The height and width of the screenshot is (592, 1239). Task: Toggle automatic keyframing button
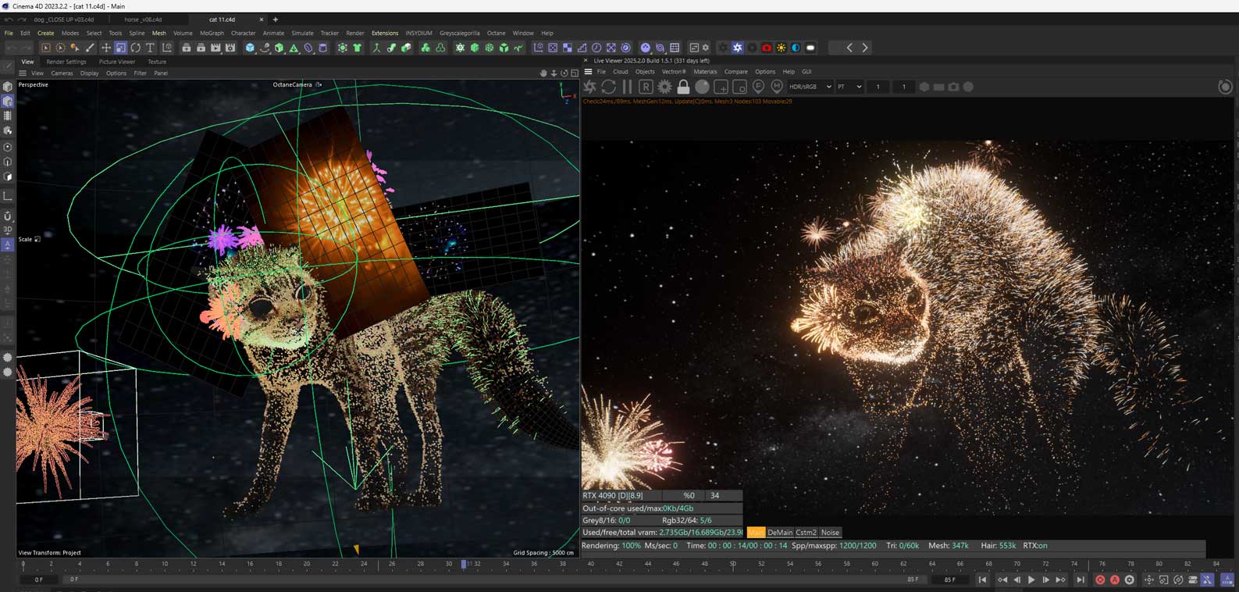(x=1114, y=580)
